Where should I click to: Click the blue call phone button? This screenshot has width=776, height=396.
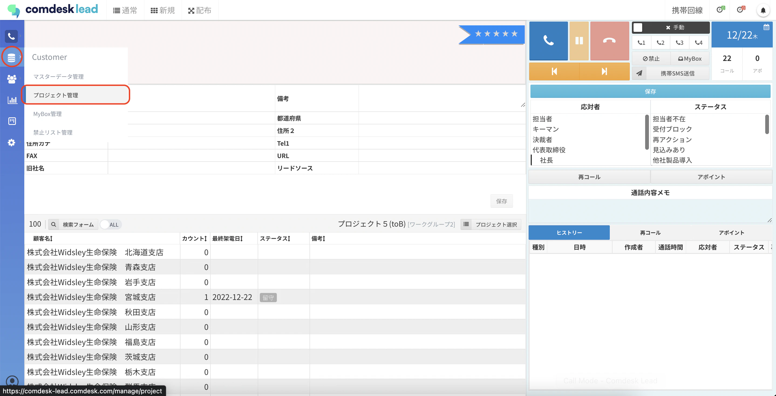pos(548,41)
